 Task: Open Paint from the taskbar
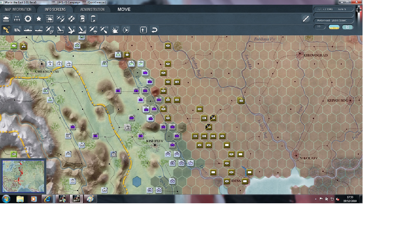point(90,199)
